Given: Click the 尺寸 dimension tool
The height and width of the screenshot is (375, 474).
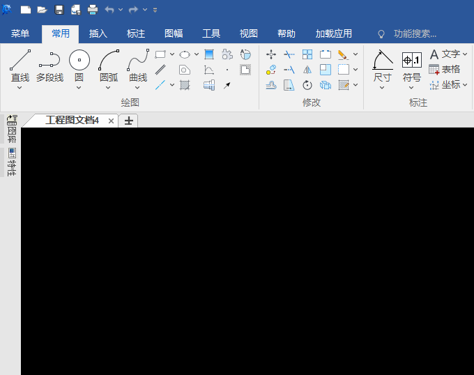Looking at the screenshot, I should (383, 66).
